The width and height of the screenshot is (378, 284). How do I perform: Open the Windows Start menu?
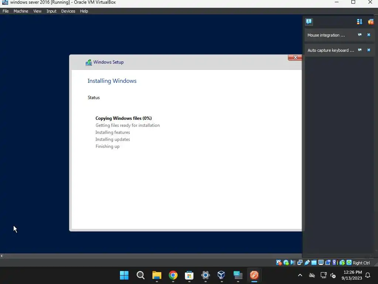click(x=124, y=275)
